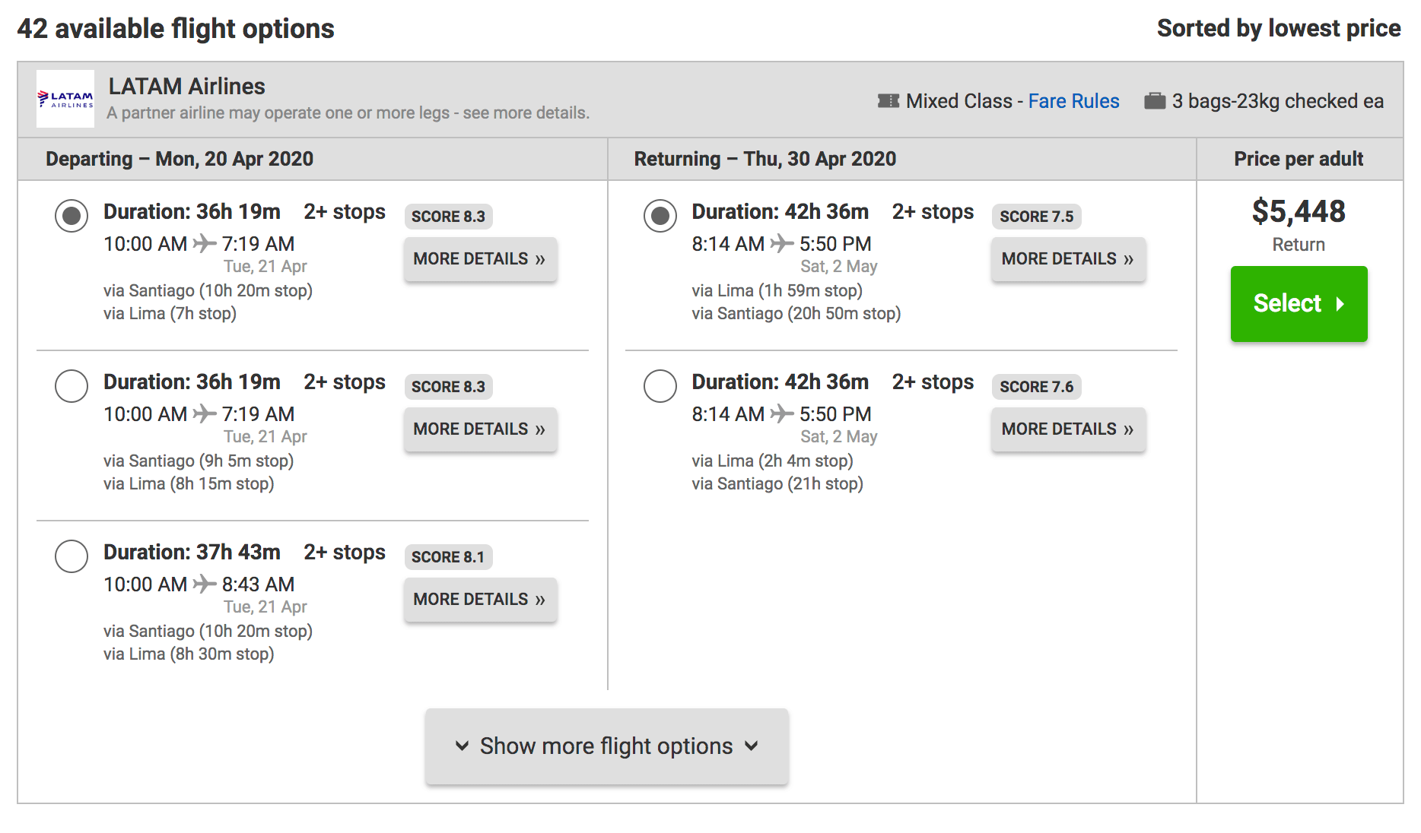Expand Show more flight options
Screen dimensions: 1421x833
pos(606,746)
